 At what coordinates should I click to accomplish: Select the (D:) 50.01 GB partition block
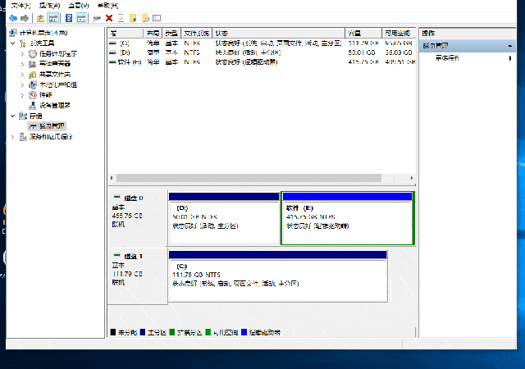pyautogui.click(x=224, y=218)
